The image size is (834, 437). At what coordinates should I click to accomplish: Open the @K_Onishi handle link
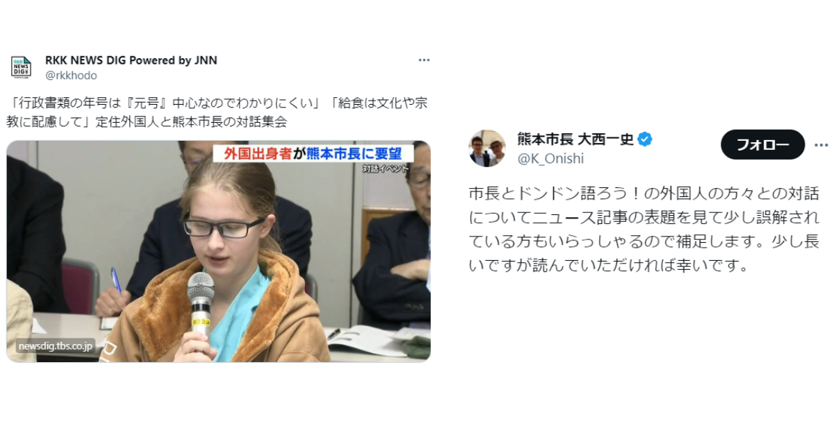[550, 158]
